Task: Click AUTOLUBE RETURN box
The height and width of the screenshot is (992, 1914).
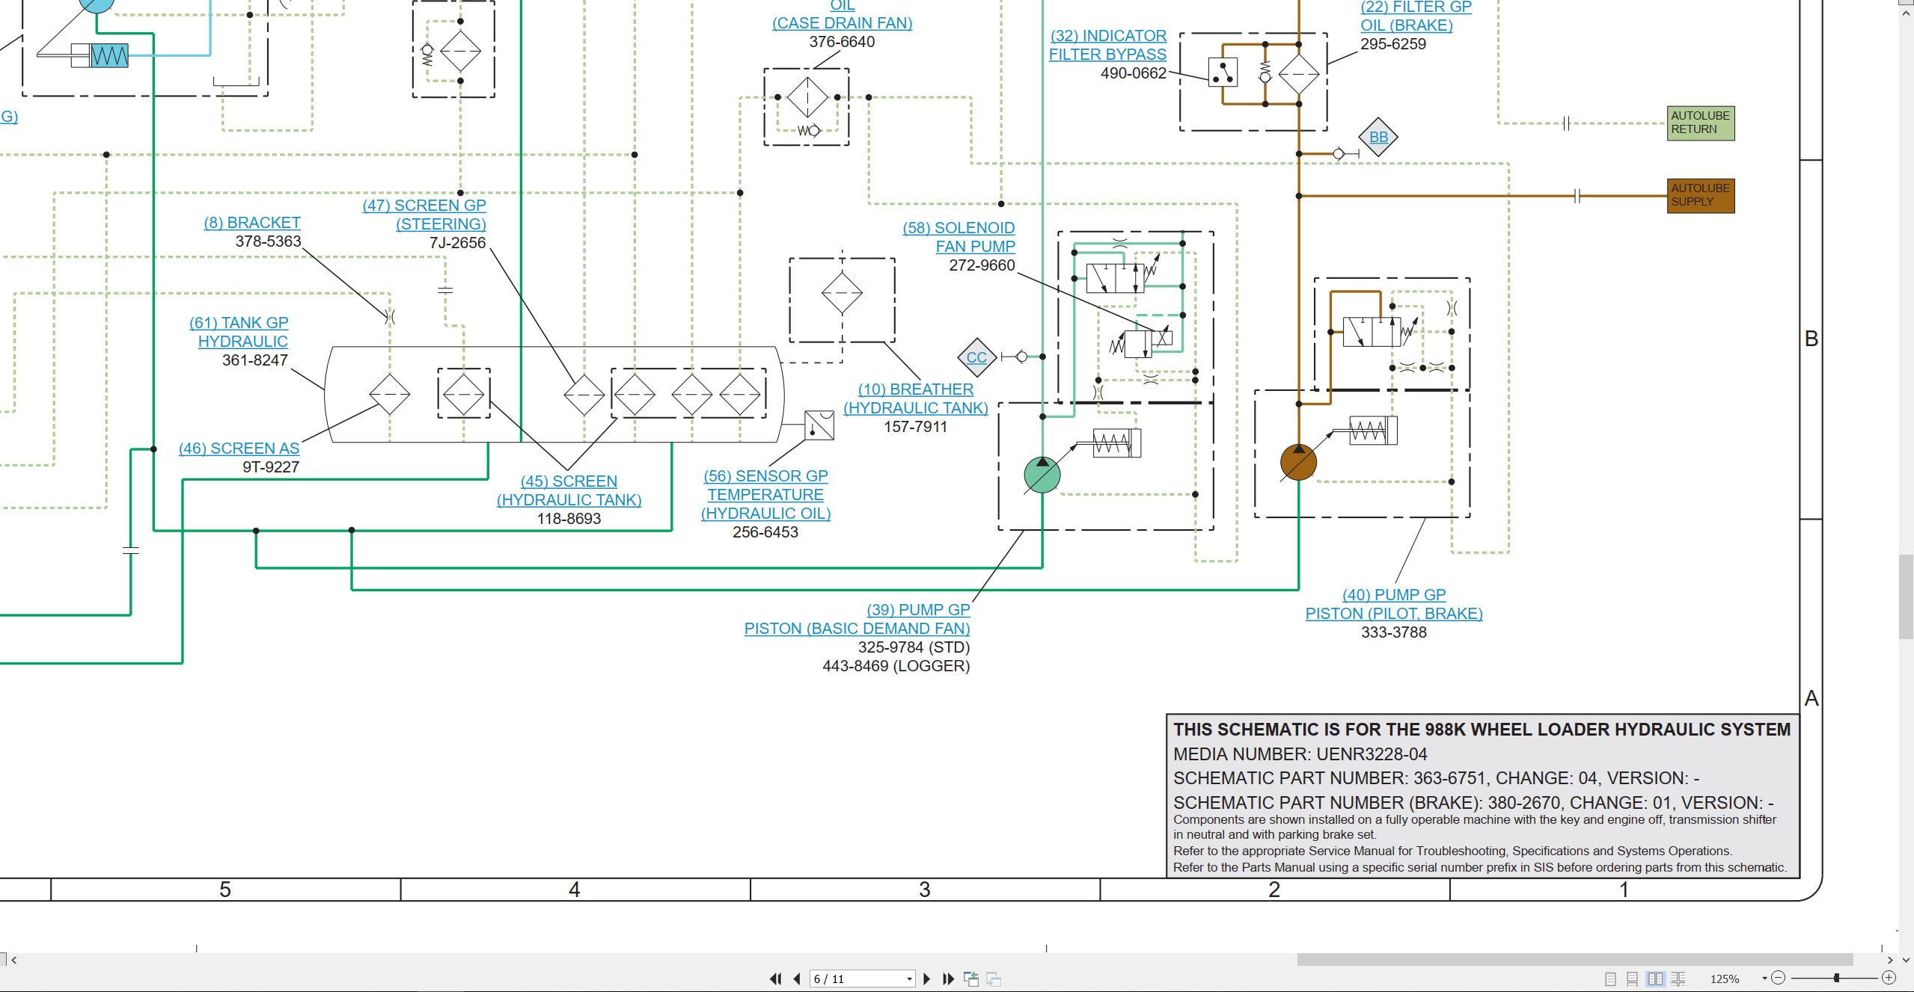Action: 1701,123
